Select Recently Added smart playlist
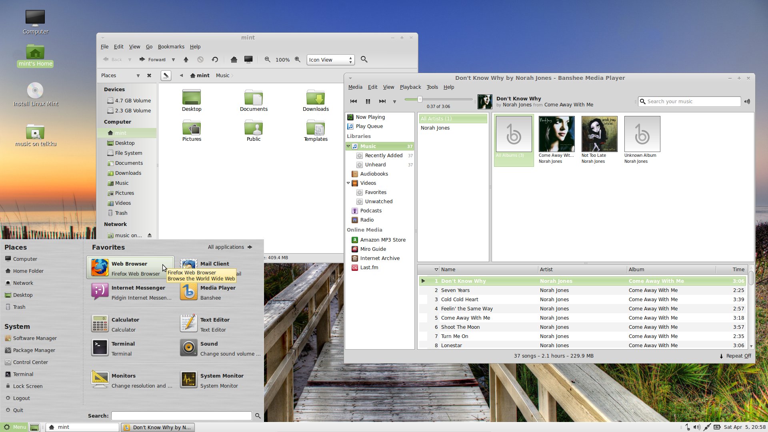Screen dimensions: 768x432 point(384,156)
